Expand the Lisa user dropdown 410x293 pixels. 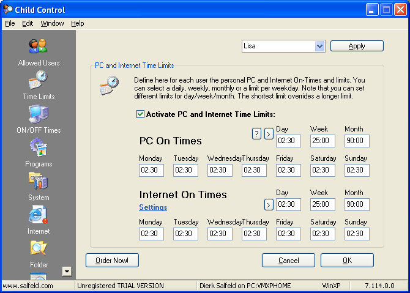[x=319, y=46]
